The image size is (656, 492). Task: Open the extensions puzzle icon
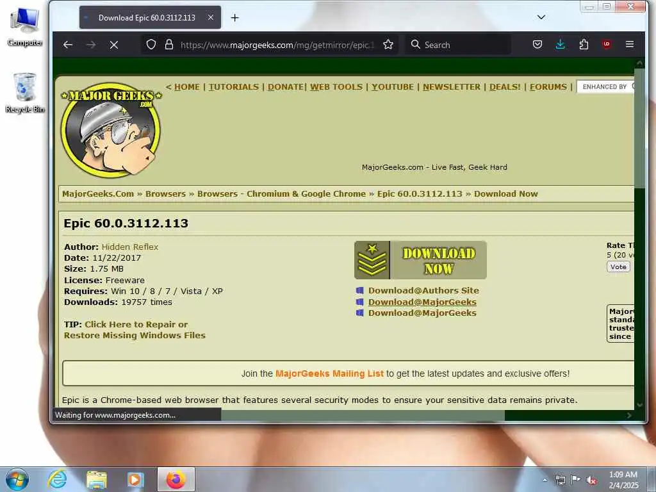(x=584, y=44)
